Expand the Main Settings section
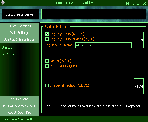The width and height of the screenshot is (148, 122). click(20, 33)
